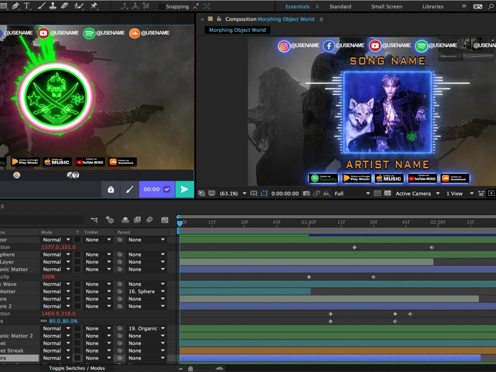This screenshot has height=372, width=496.
Task: Toggle hide shy layers icon
Action: 125,220
